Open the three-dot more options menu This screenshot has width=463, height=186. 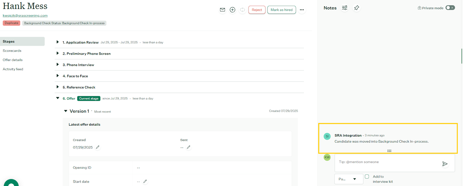(302, 10)
